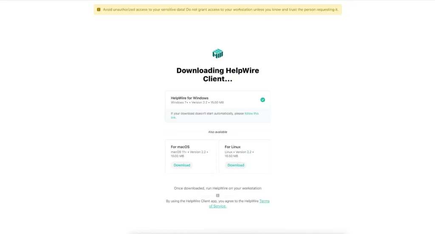
Task: Click the 'For Linux' card heading
Action: pyautogui.click(x=232, y=147)
